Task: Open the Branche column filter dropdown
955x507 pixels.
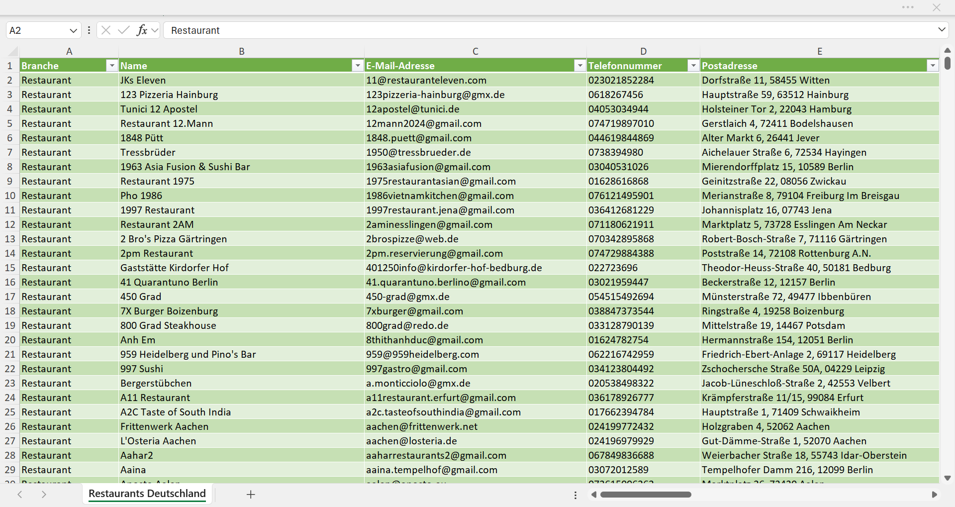Action: pos(112,66)
